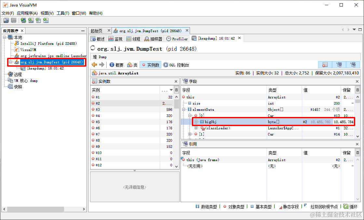The image size is (364, 220).
Task: Open column chooser in references table
Action: point(357,153)
